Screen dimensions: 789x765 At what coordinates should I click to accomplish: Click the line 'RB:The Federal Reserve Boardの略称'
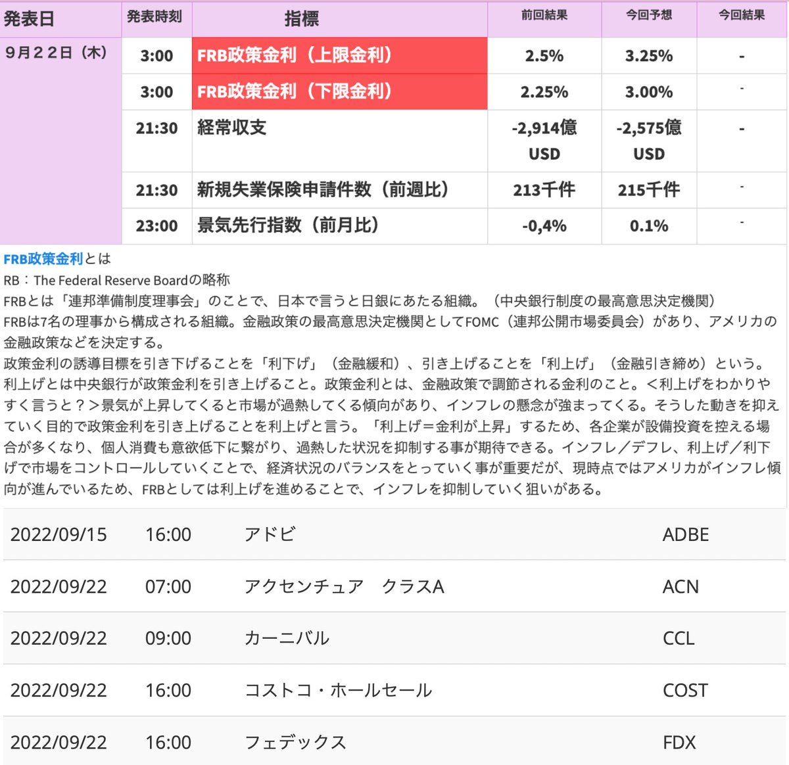click(x=117, y=280)
